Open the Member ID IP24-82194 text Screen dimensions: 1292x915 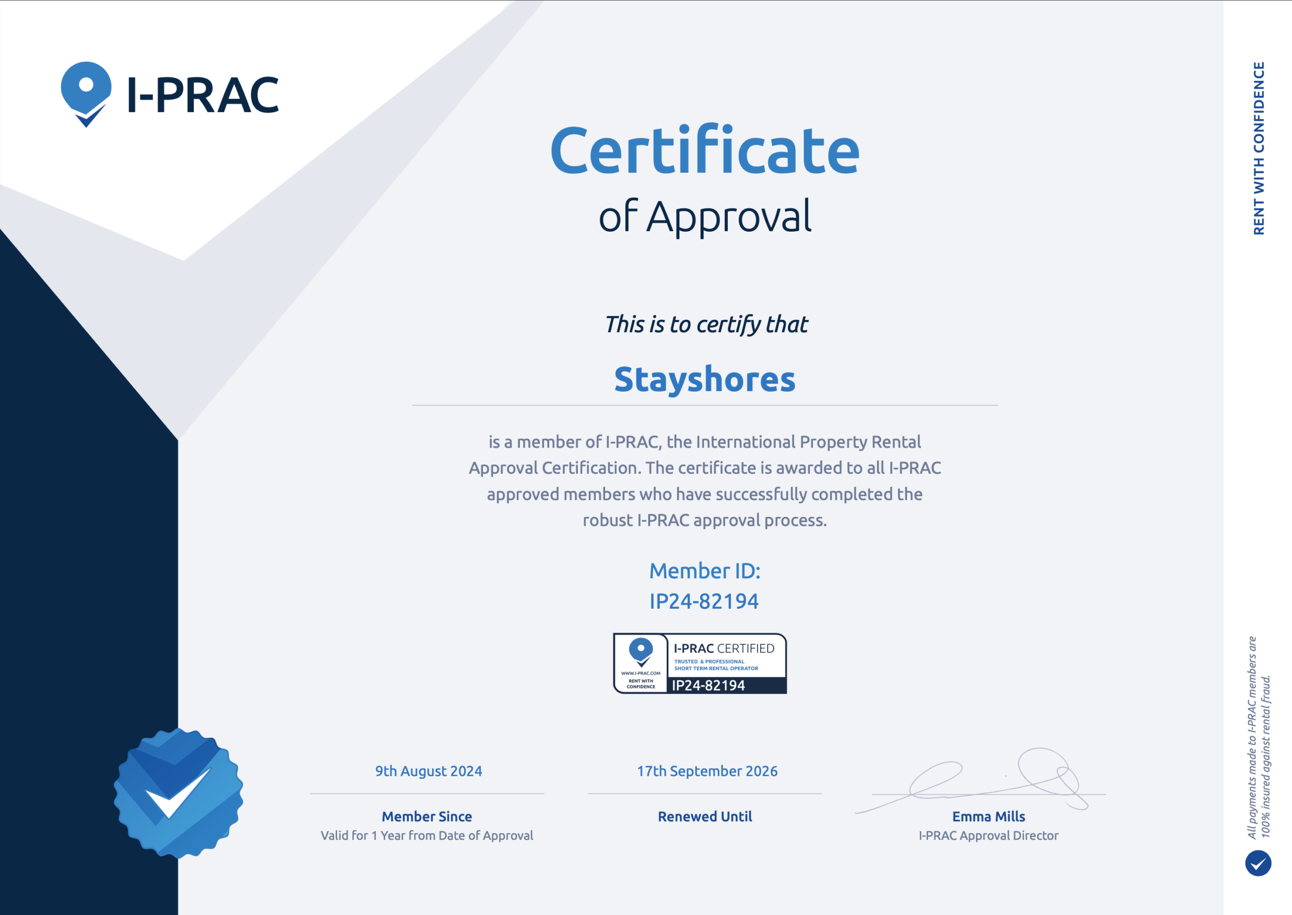704,601
